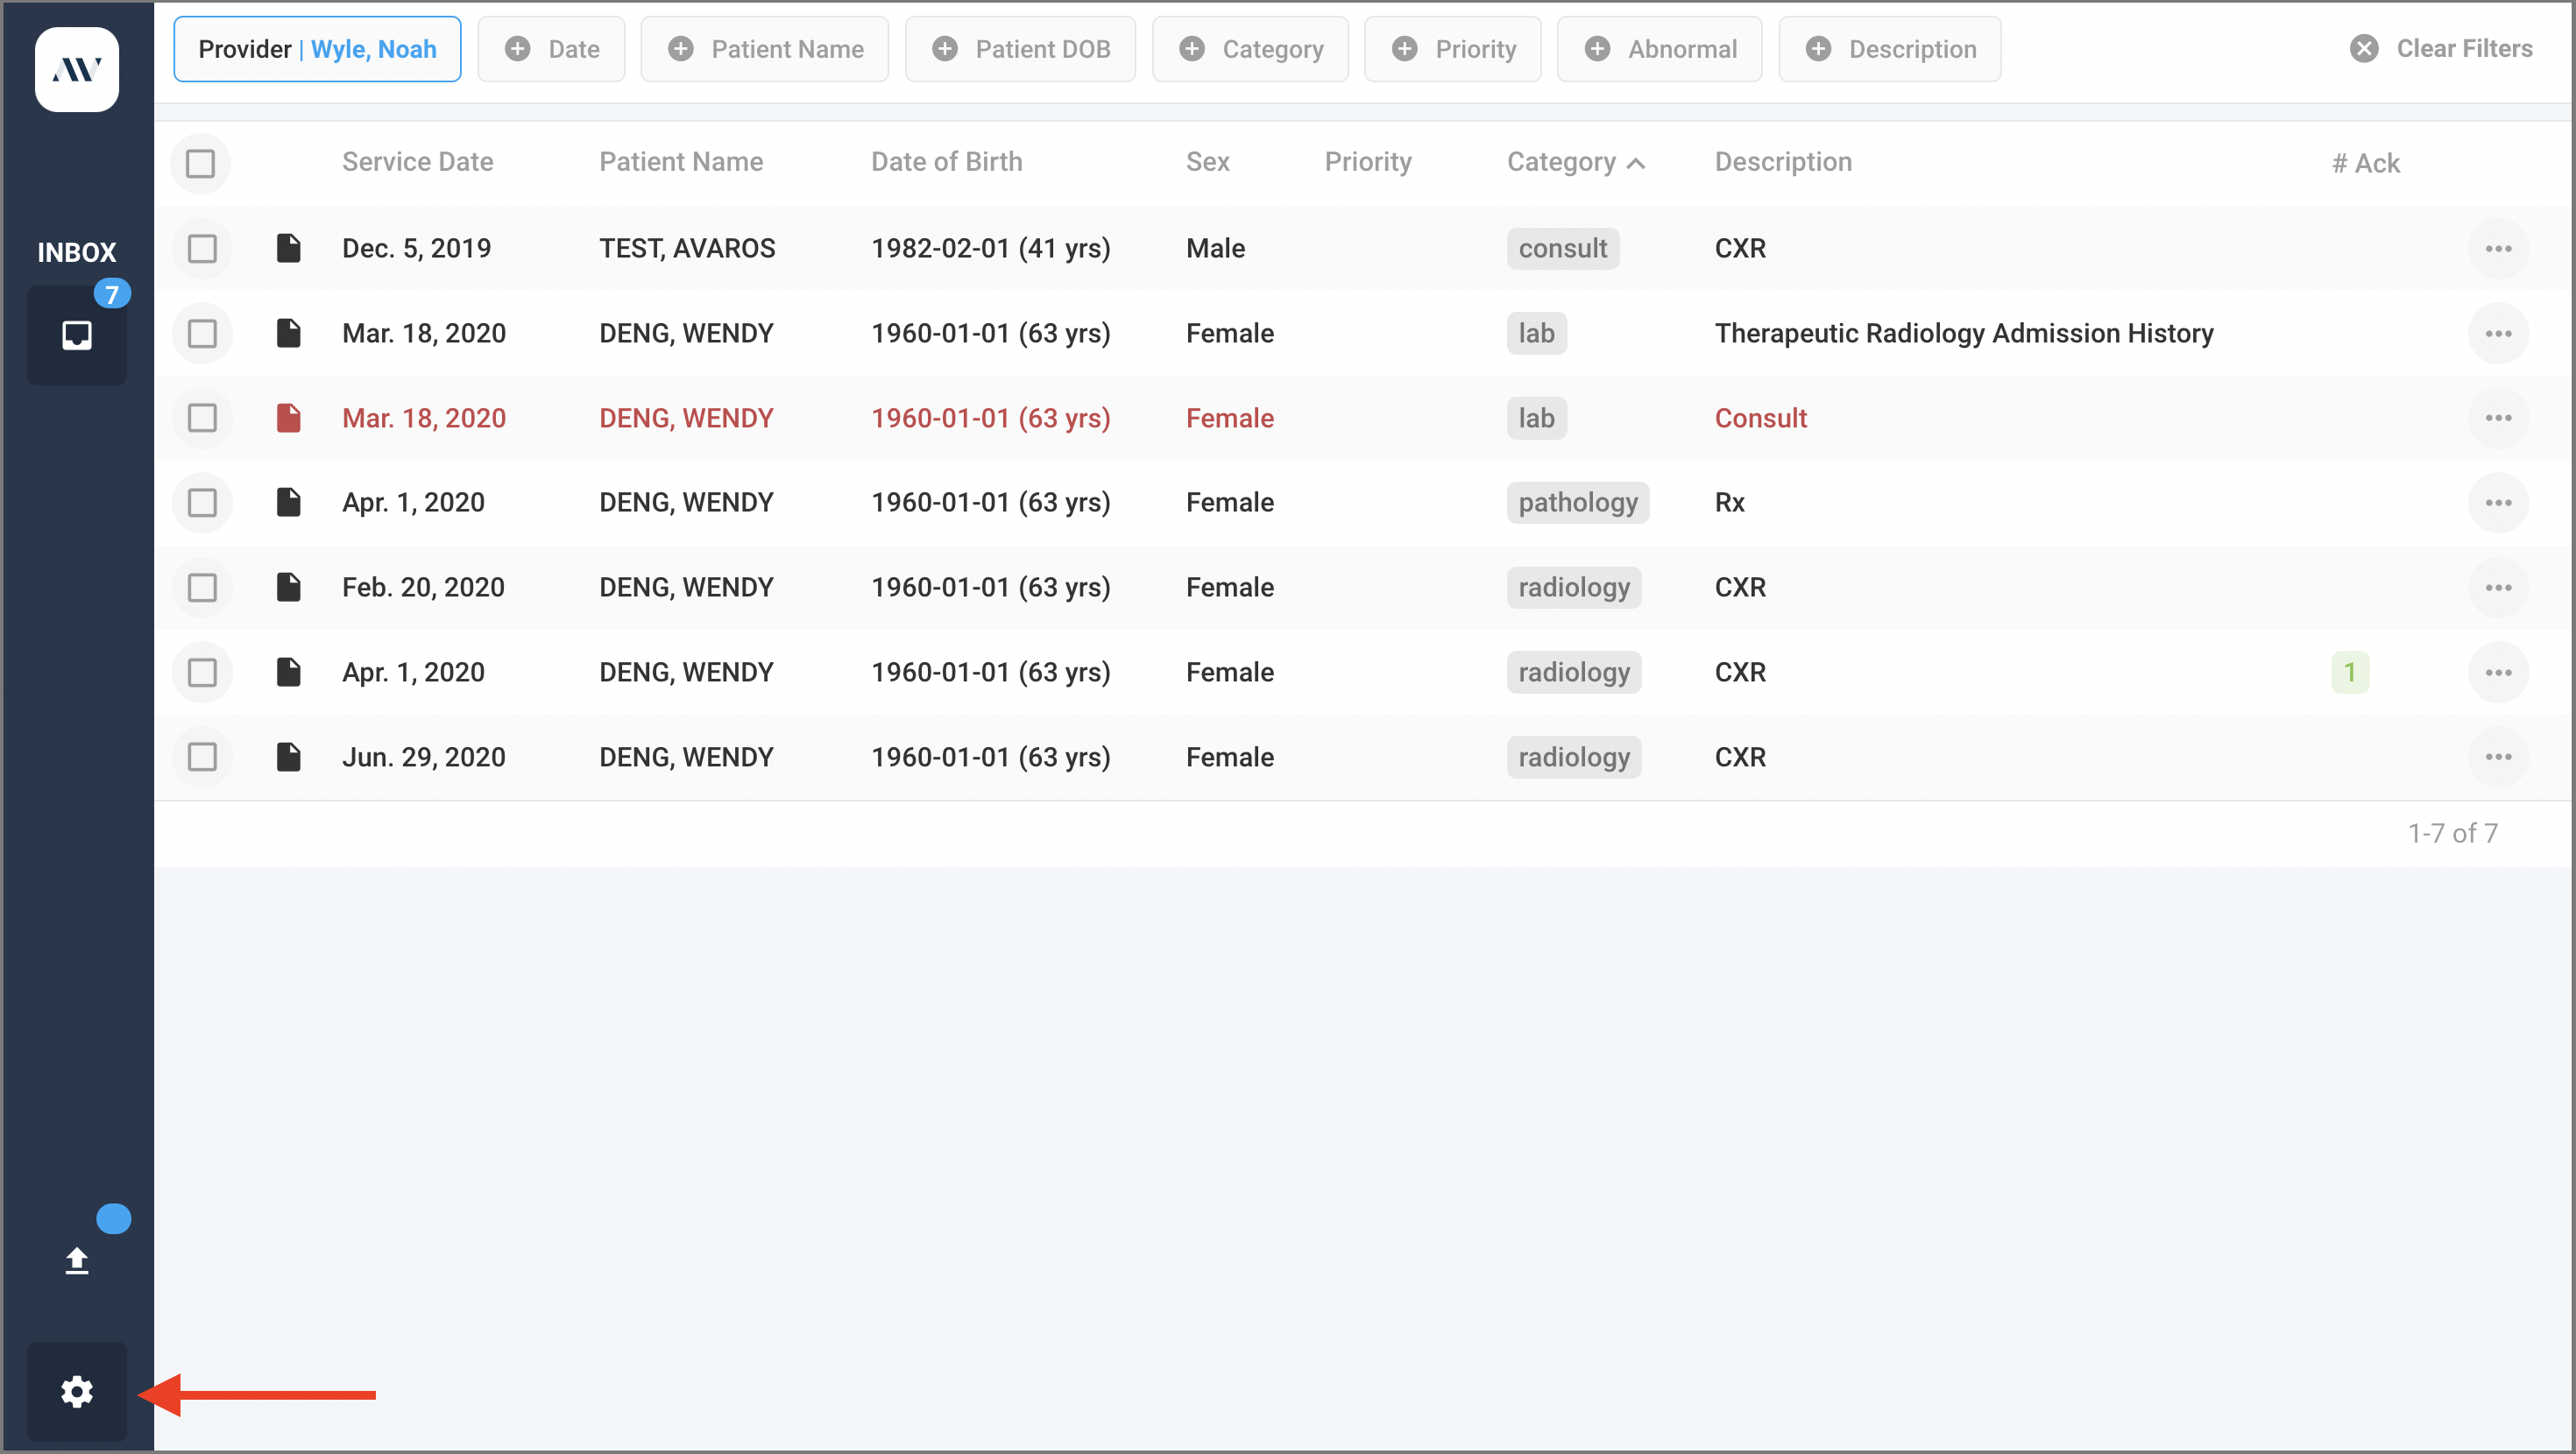Click the app logo in the top-left corner
The height and width of the screenshot is (1454, 2576).
click(x=77, y=70)
